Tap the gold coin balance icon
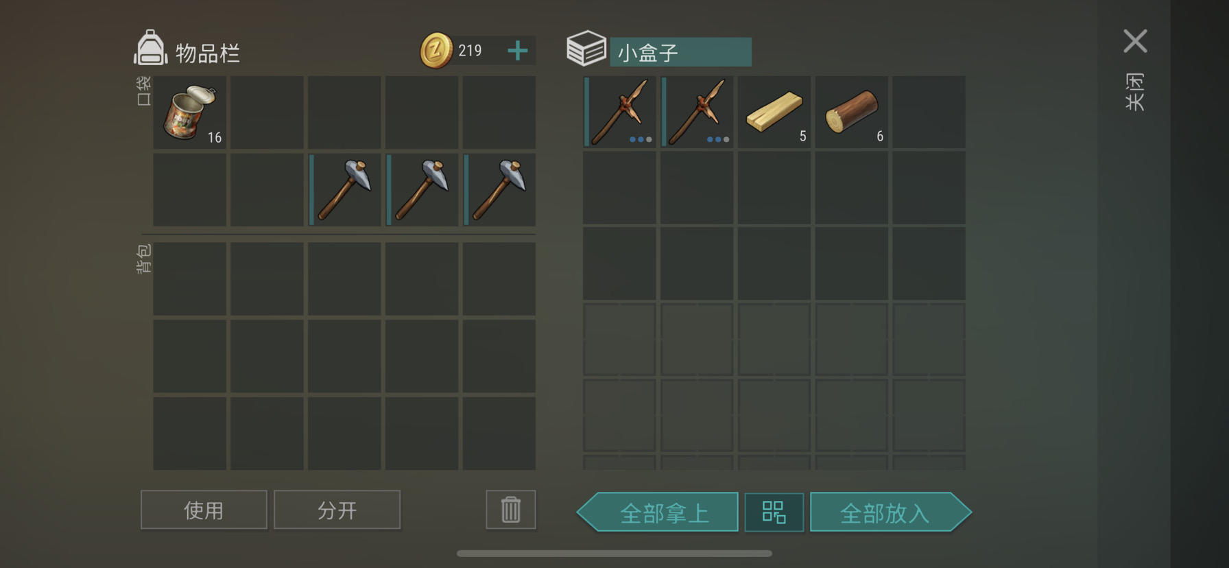Image resolution: width=1229 pixels, height=568 pixels. 436,50
